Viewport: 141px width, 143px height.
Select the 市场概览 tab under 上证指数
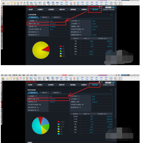40,9
